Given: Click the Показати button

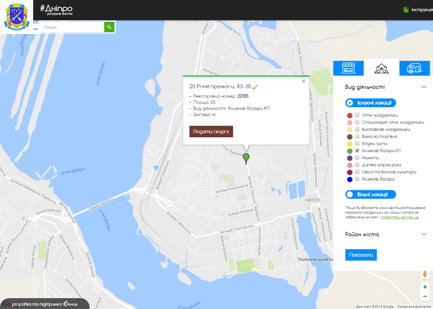Looking at the screenshot, I should click(x=361, y=255).
